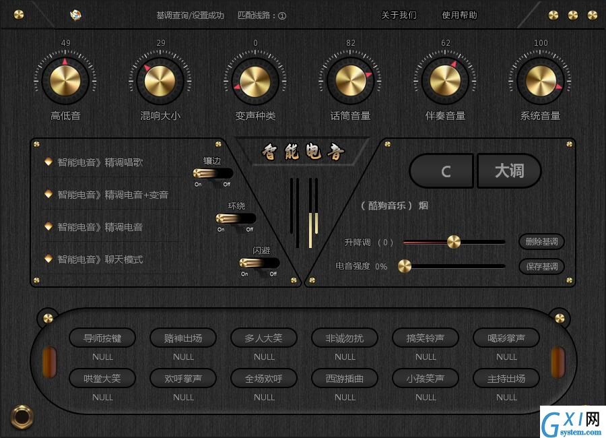
Task: Click the 升降调 slider handle
Action: tap(454, 242)
